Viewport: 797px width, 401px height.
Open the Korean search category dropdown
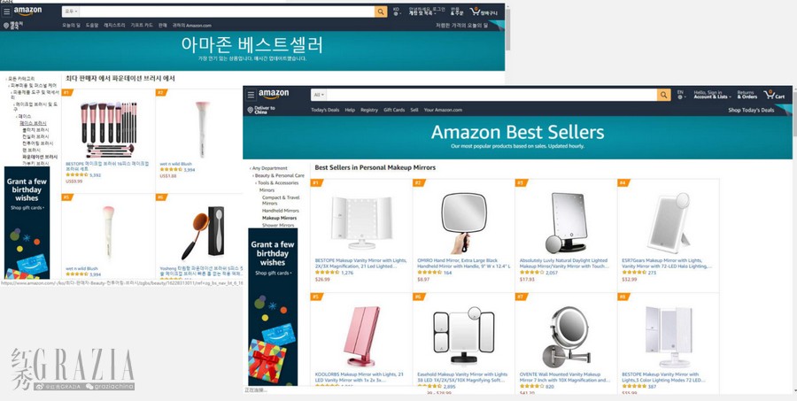click(71, 12)
